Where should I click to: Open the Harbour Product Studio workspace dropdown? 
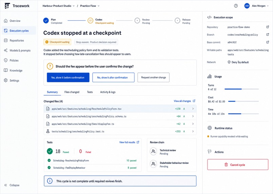click(x=58, y=6)
